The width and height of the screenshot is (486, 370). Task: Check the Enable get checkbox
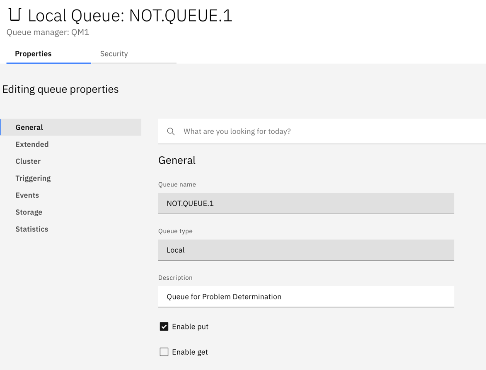(164, 352)
